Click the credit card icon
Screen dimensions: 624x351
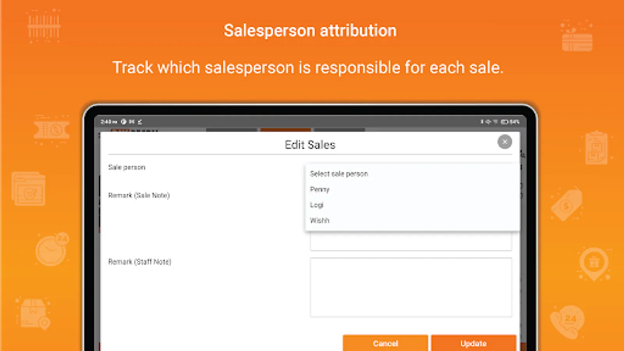point(577,38)
